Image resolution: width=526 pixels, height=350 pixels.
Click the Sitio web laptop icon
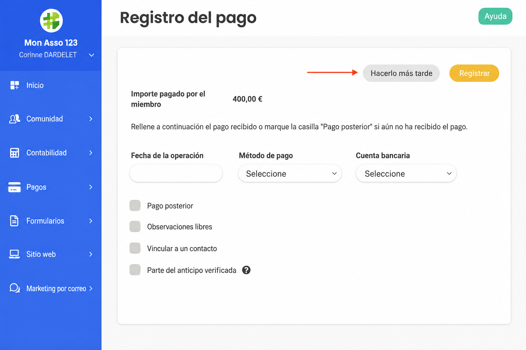point(14,254)
